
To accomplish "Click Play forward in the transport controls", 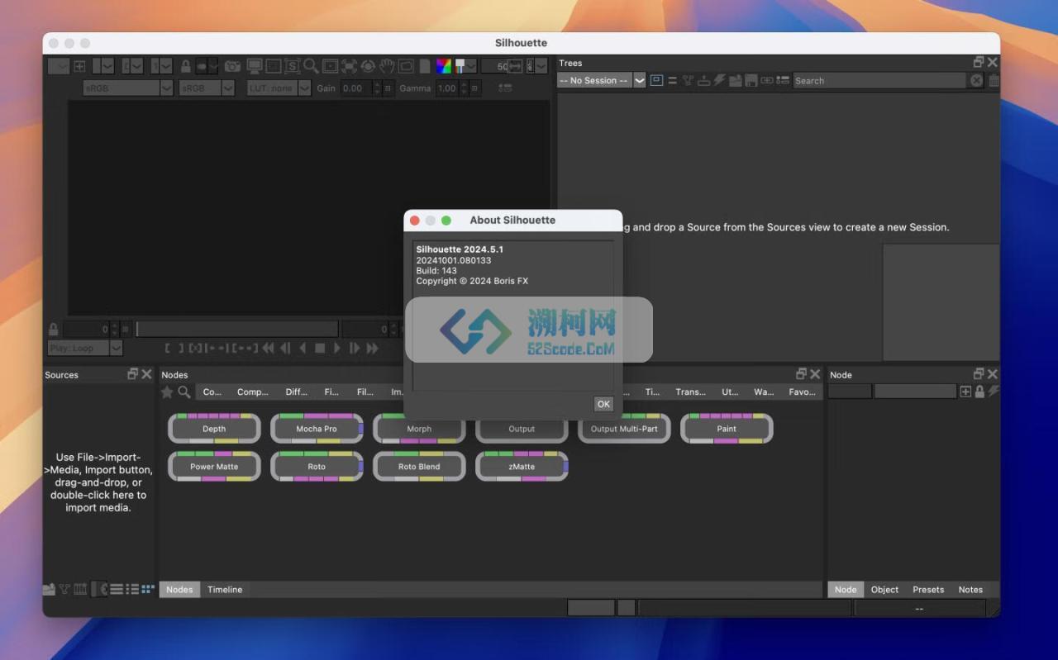I will (x=337, y=348).
